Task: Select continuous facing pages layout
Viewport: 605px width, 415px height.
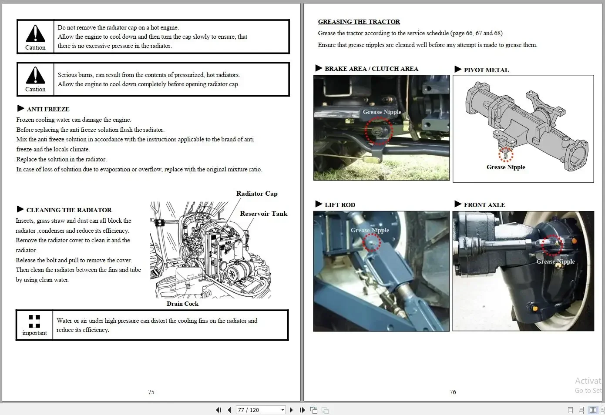Action: tap(602, 410)
